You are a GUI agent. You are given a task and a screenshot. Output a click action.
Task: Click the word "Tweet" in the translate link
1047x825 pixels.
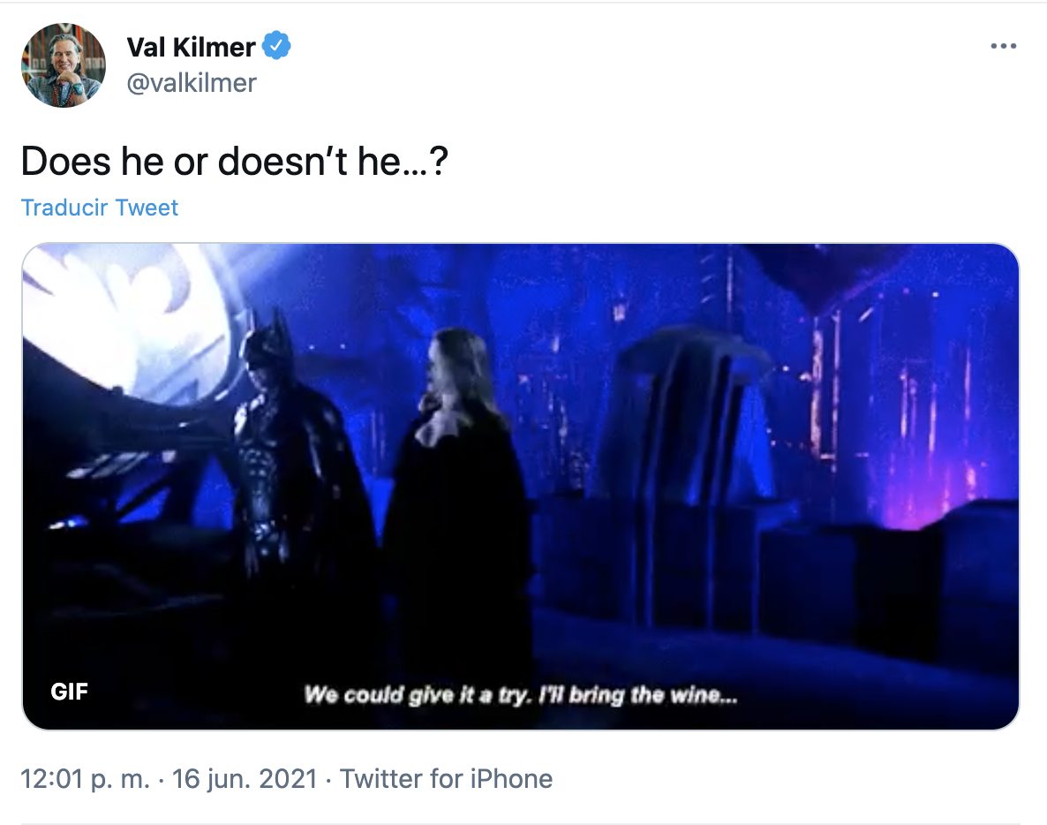coord(147,208)
